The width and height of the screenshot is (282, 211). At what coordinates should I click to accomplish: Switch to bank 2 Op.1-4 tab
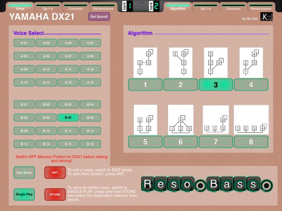coord(205,7)
